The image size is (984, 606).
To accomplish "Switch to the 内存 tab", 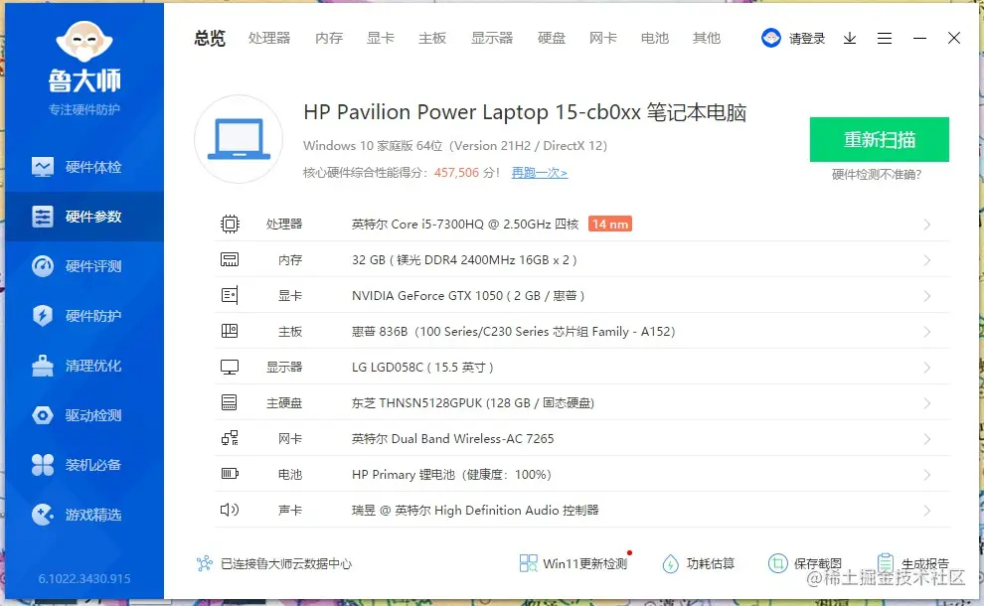I will click(329, 39).
